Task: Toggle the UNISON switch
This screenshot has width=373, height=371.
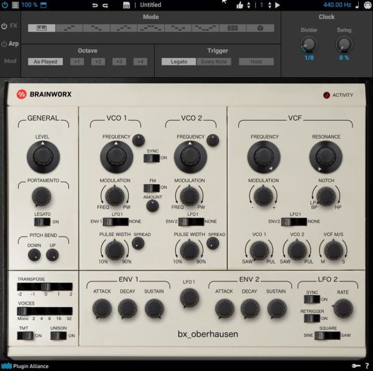Action: click(58, 336)
